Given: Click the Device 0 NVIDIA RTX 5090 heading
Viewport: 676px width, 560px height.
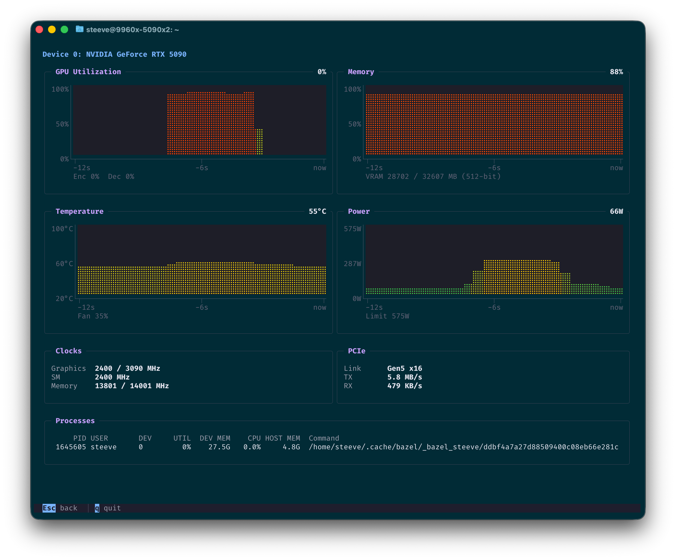Looking at the screenshot, I should coord(114,54).
